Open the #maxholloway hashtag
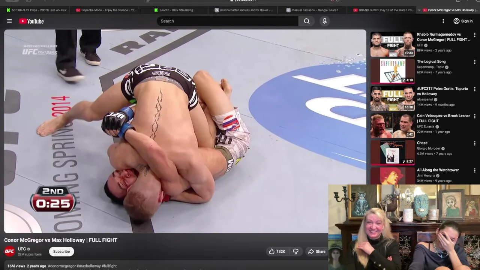480x270 pixels. [x=88, y=266]
